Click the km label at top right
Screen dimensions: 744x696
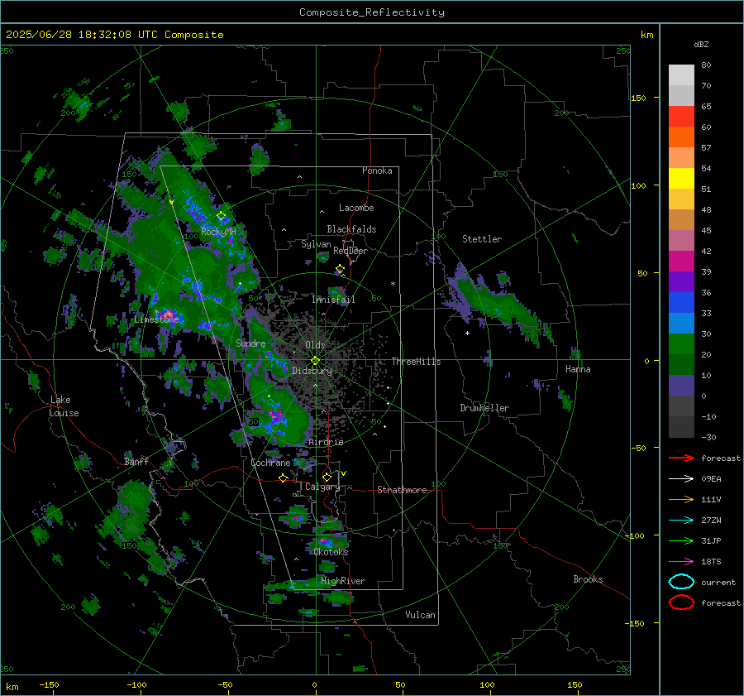pos(646,35)
